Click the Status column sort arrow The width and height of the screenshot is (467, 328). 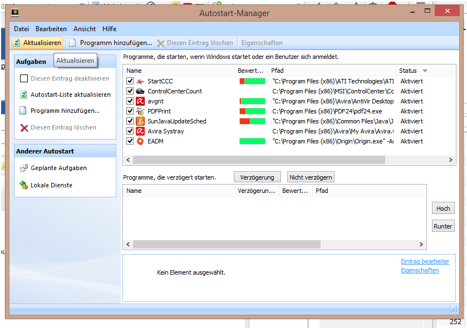tap(425, 71)
